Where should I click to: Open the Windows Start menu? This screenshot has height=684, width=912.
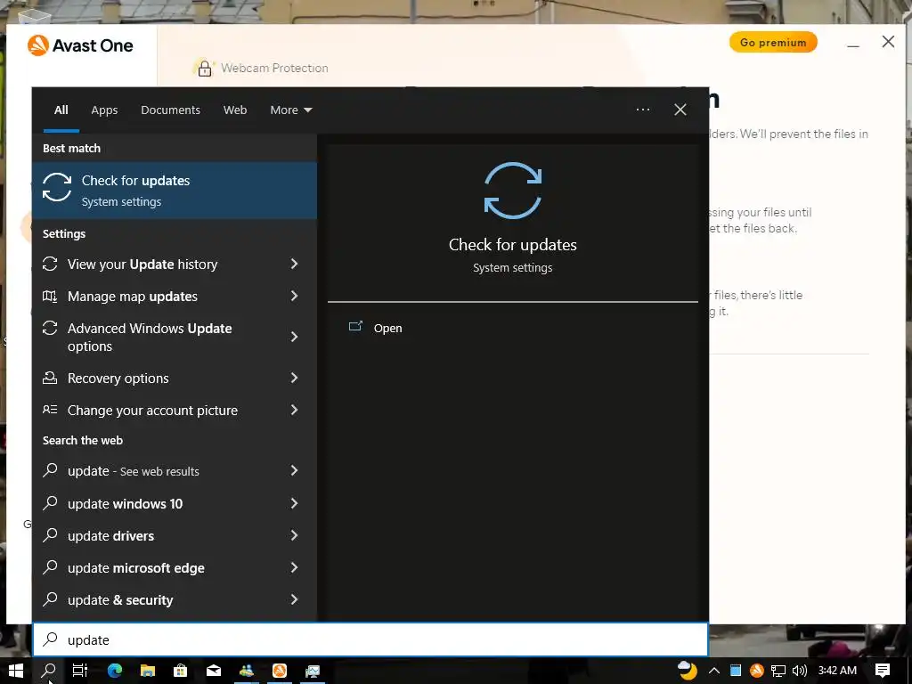pos(16,671)
